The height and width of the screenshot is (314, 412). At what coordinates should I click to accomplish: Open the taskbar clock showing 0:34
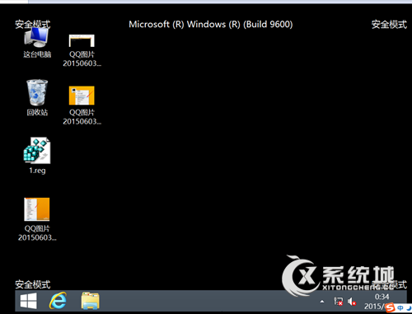pos(382,297)
